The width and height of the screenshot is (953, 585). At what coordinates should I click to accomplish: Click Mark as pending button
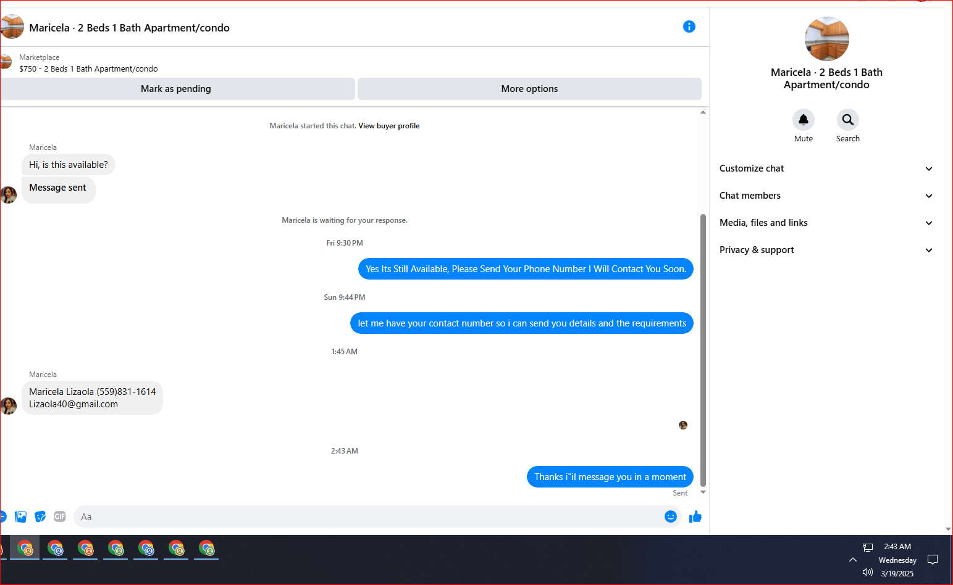click(x=176, y=89)
